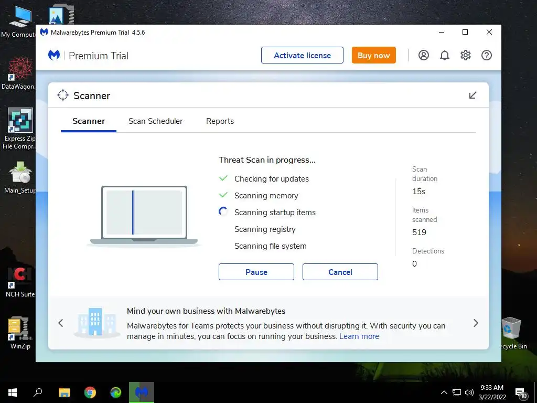
Task: Show next promotional banner
Action: (x=476, y=323)
